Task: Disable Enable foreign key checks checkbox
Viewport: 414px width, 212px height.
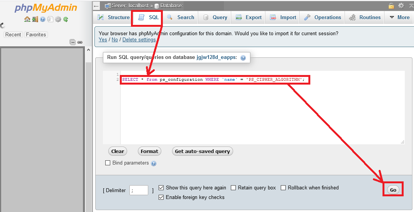Action: pos(161,197)
